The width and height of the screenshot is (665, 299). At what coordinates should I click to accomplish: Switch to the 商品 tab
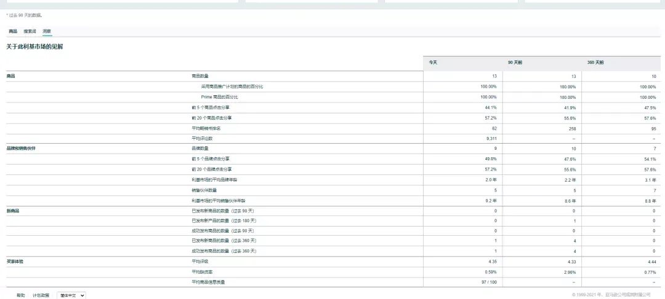pos(13,31)
